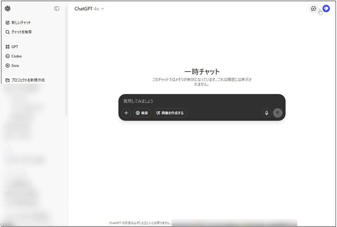The width and height of the screenshot is (337, 227).
Task: Open チャットを検索 to search chats
Action: [19, 32]
